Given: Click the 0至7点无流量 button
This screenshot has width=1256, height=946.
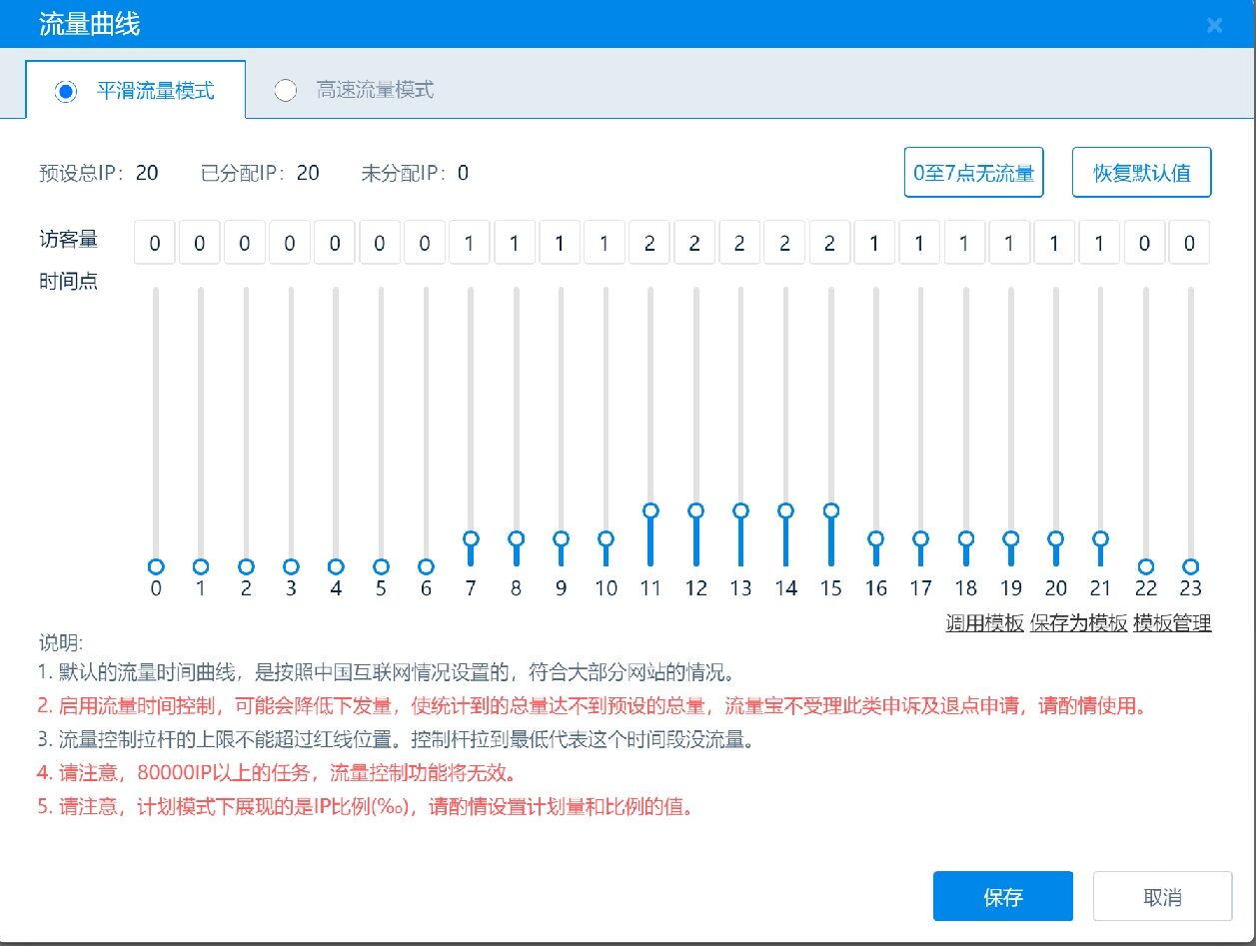Looking at the screenshot, I should [x=973, y=173].
